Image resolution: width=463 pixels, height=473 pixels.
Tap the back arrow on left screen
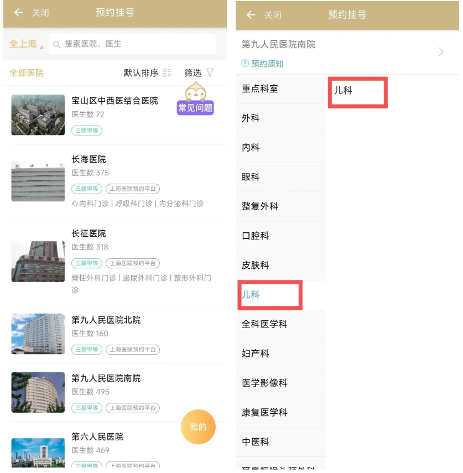[x=18, y=12]
